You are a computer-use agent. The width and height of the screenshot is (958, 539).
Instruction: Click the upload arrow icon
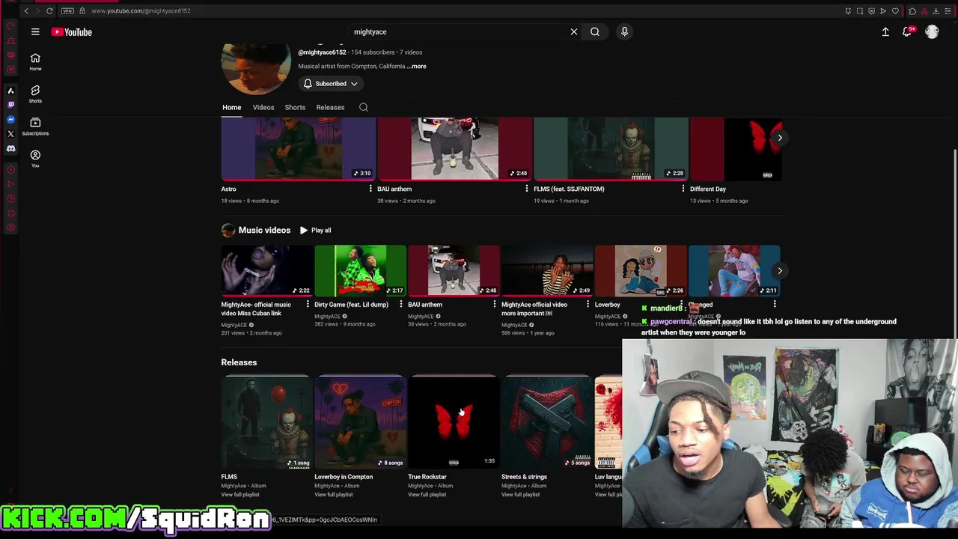coord(885,32)
